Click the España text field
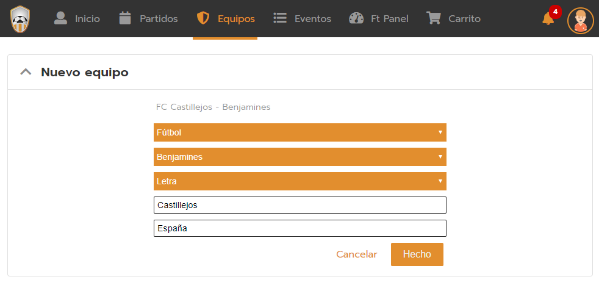The width and height of the screenshot is (599, 285). [x=299, y=228]
